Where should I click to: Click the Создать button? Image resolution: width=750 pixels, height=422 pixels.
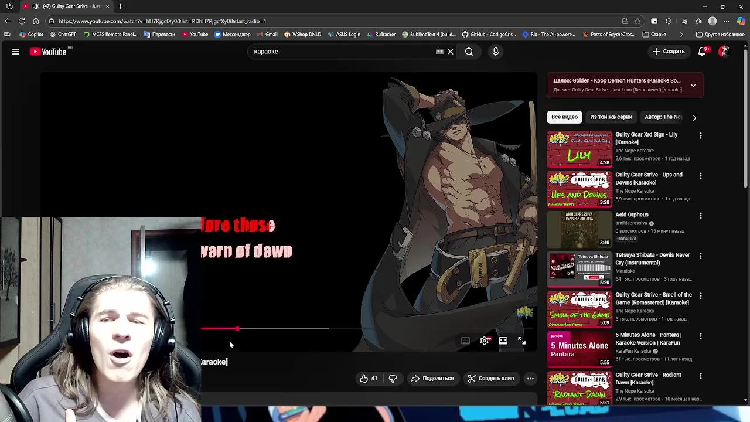pos(669,52)
